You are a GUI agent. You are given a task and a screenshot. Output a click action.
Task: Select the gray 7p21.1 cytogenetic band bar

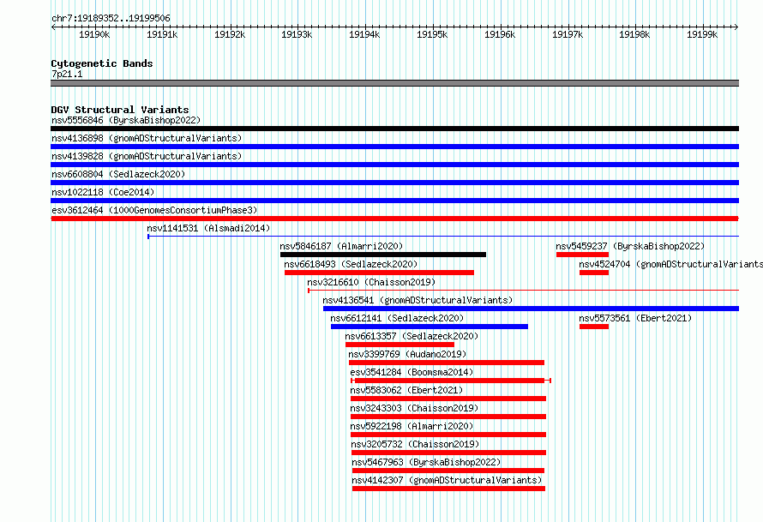(x=394, y=83)
